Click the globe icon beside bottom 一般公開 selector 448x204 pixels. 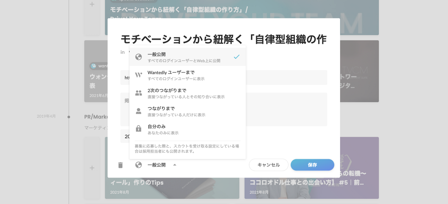(x=138, y=165)
